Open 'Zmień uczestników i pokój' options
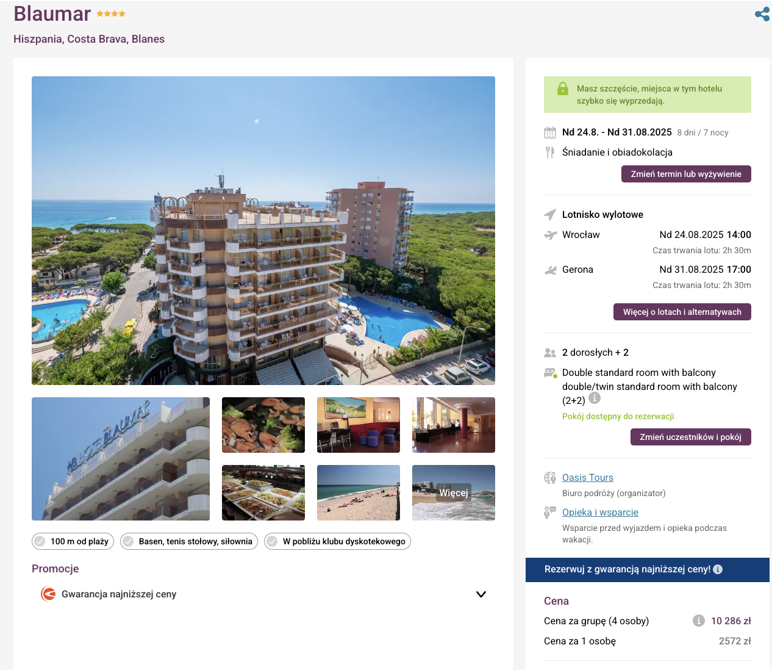The width and height of the screenshot is (772, 670). click(x=690, y=437)
